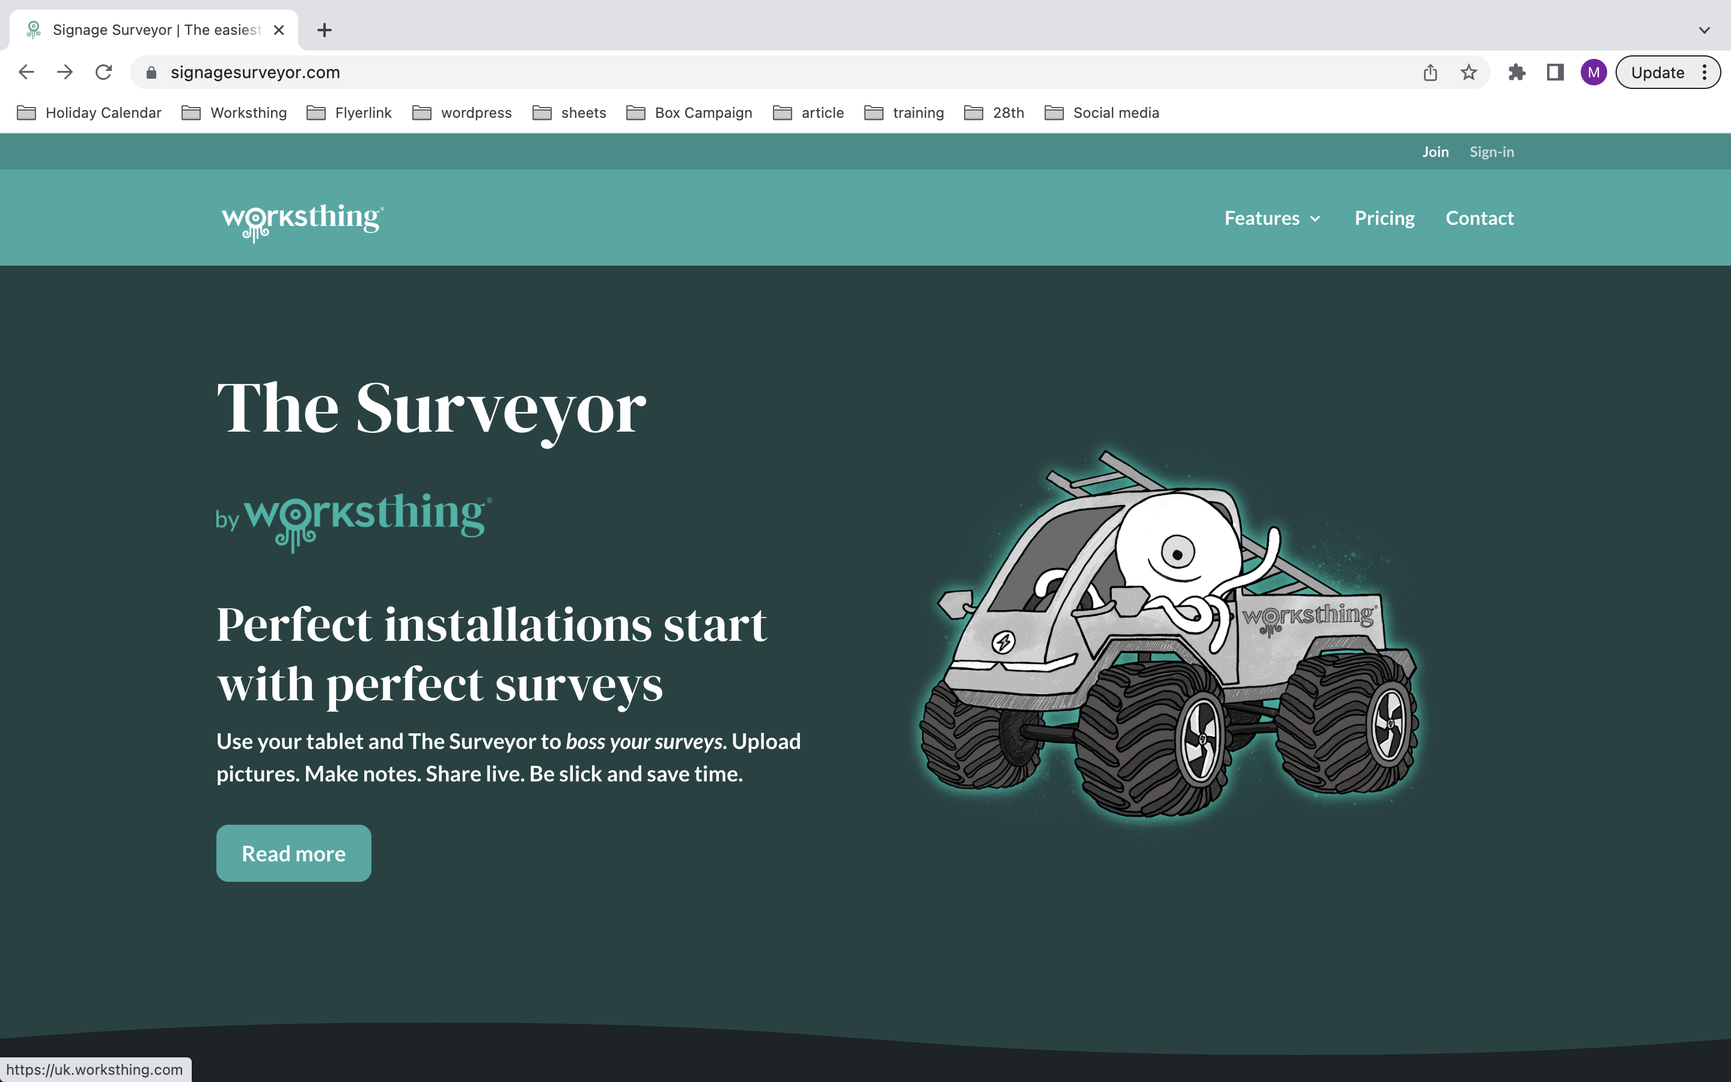1731x1082 pixels.
Task: Click the Join link
Action: pyautogui.click(x=1435, y=151)
